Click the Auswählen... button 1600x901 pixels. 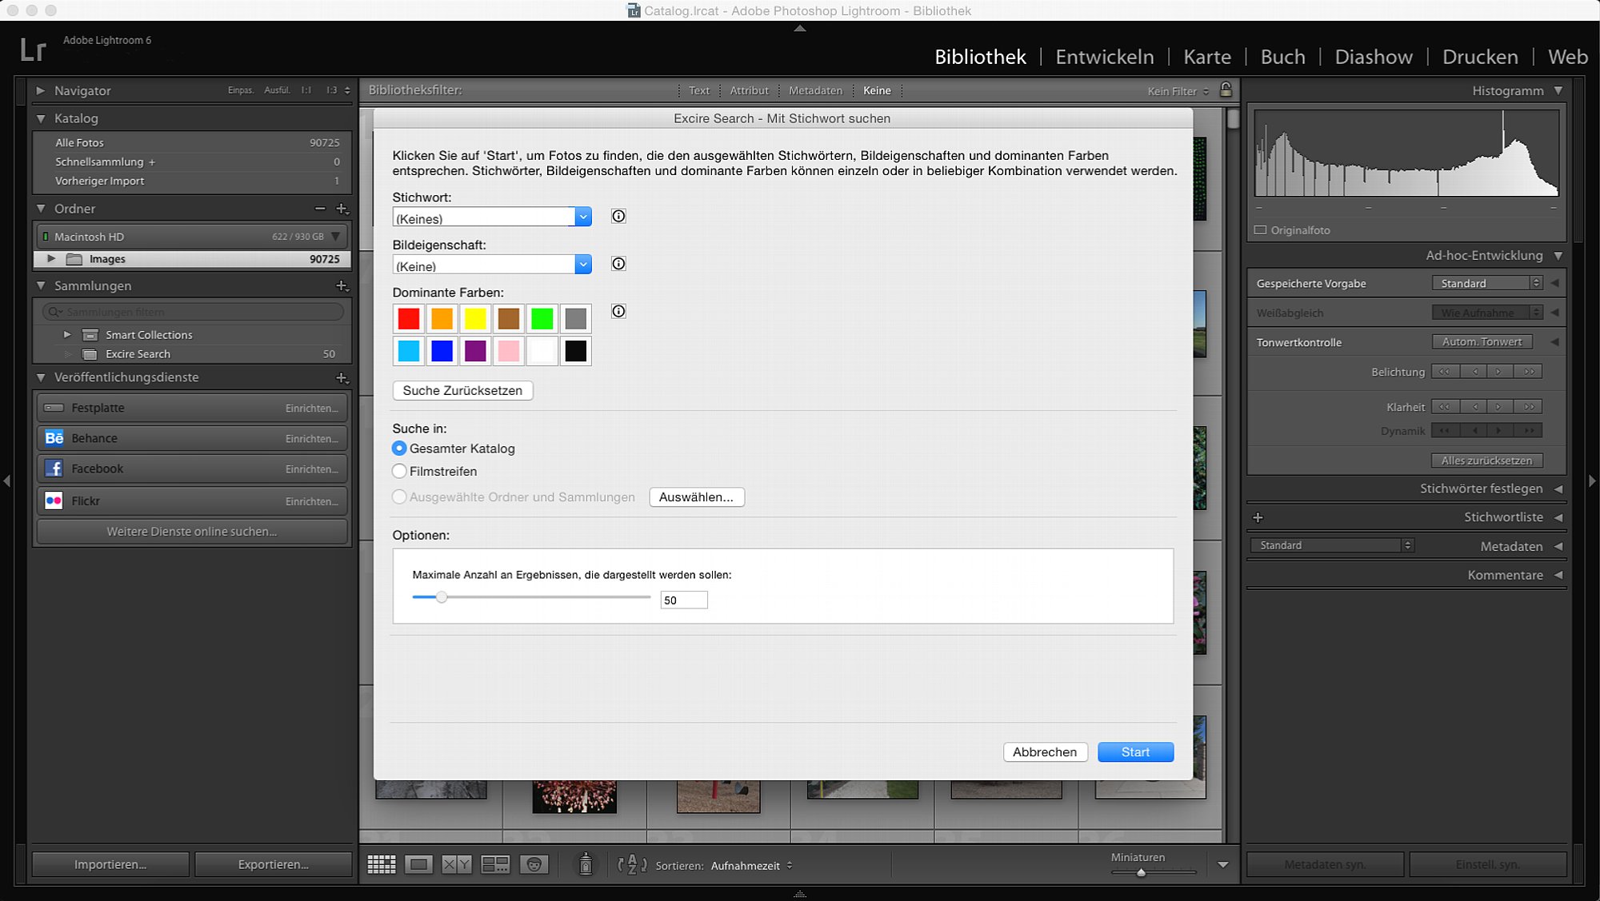click(x=696, y=497)
